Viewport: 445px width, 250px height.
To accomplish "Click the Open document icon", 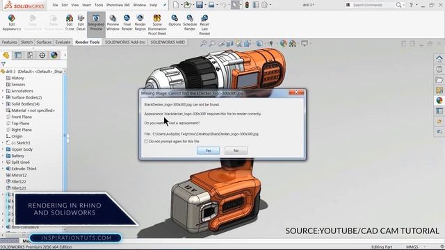I will click(x=187, y=5).
